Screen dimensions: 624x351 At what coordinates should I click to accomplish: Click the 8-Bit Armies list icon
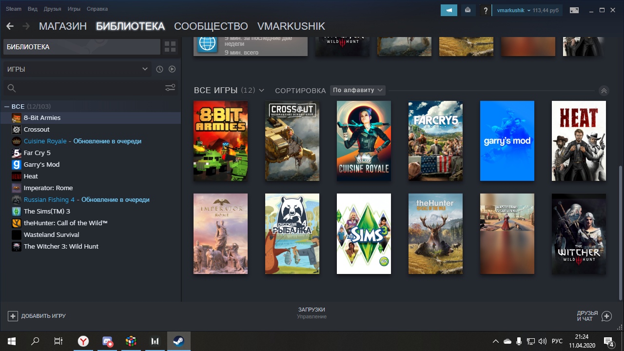pos(17,117)
